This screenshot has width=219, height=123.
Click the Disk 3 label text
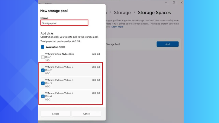coord(48,83)
